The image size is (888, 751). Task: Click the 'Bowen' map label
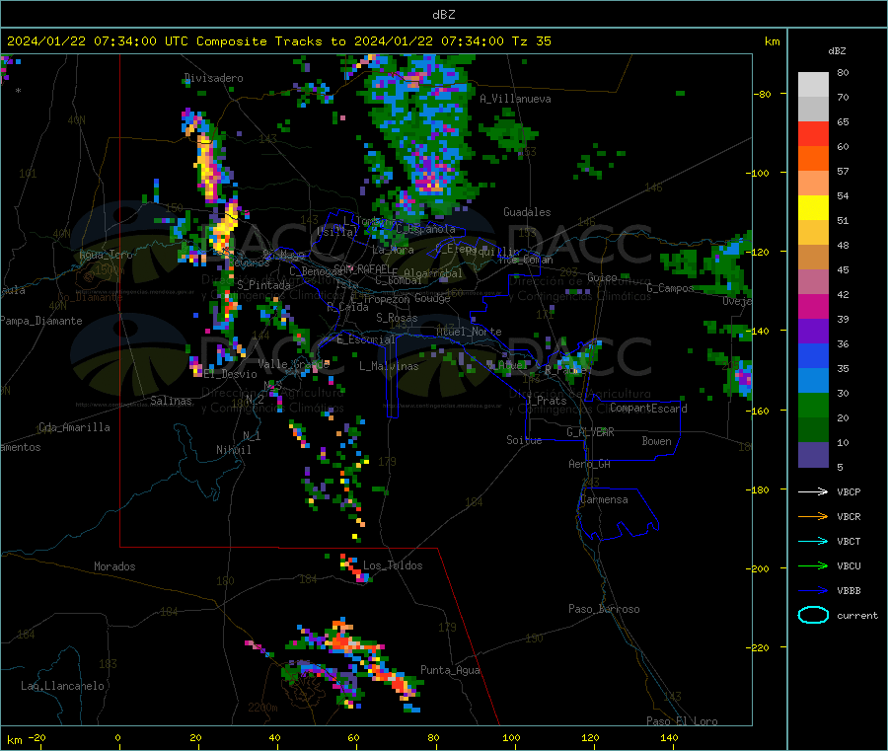656,440
